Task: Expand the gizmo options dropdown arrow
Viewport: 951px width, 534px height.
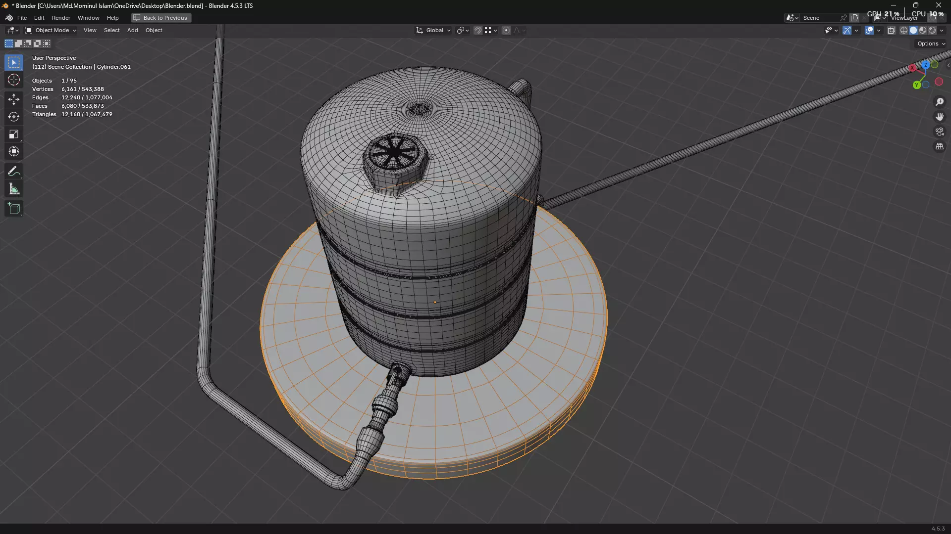Action: tap(856, 30)
